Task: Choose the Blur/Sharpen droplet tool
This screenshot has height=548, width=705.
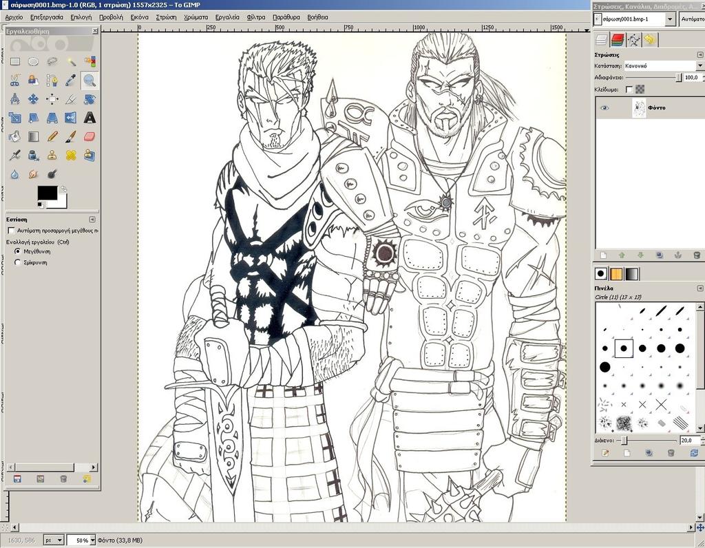Action: 15,174
